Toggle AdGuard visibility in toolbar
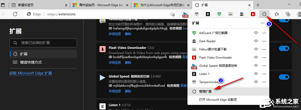Image resolution: width=301 pixels, height=110 pixels. tap(256, 33)
